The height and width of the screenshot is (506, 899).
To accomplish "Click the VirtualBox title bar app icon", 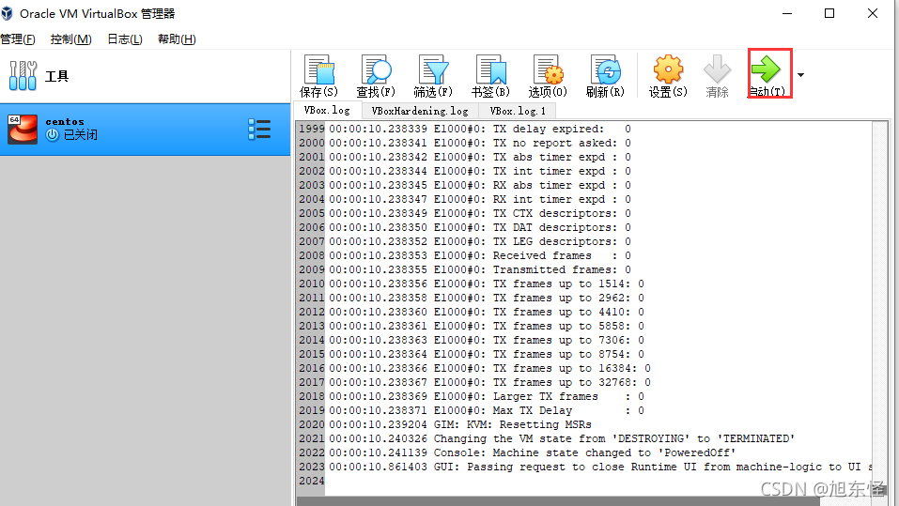I will pos(7,13).
